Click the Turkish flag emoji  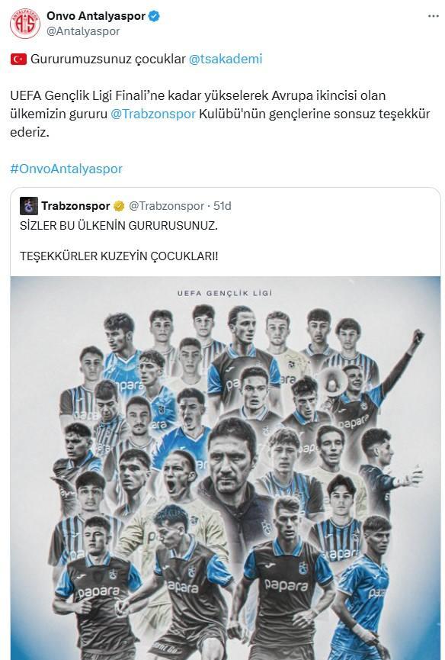click(x=18, y=60)
